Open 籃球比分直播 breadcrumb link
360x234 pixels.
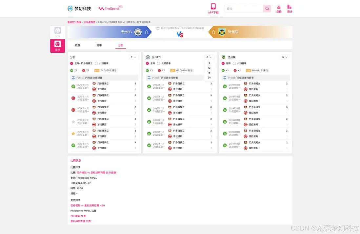point(74,22)
